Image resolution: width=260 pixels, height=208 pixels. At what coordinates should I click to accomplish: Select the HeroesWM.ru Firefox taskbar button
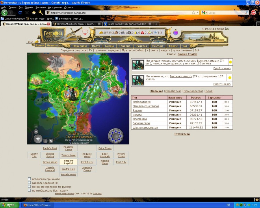[38, 205]
